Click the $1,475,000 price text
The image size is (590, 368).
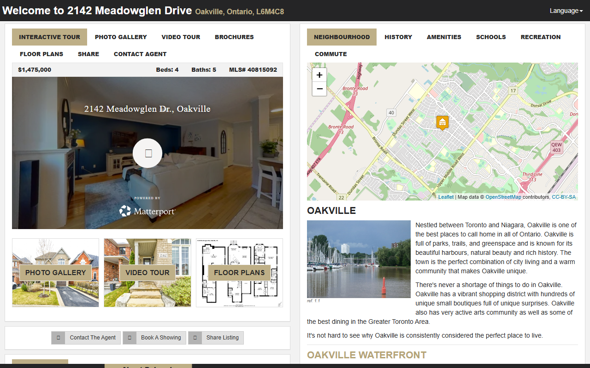pos(35,70)
